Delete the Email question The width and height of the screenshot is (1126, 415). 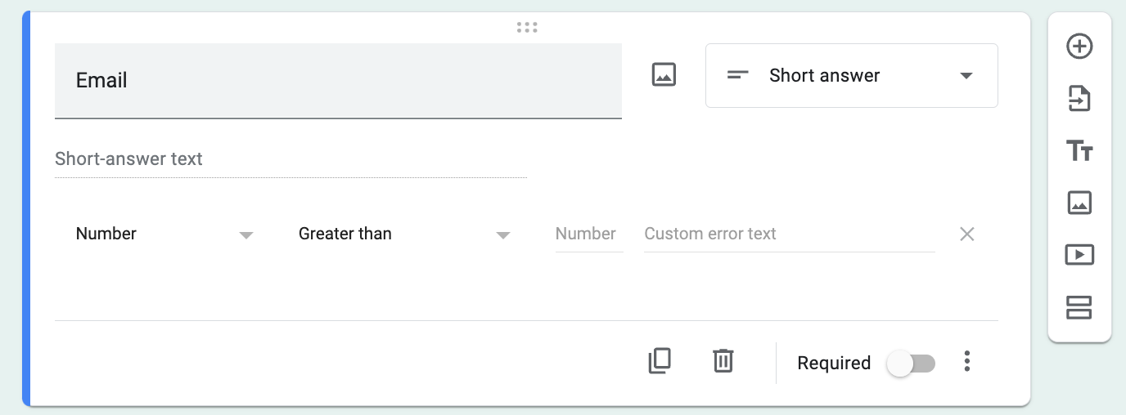pyautogui.click(x=723, y=361)
